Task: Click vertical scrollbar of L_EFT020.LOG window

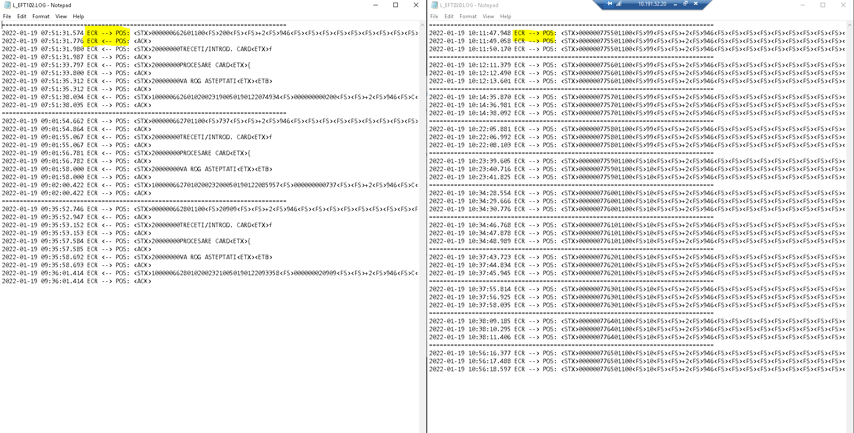Action: [x=850, y=222]
